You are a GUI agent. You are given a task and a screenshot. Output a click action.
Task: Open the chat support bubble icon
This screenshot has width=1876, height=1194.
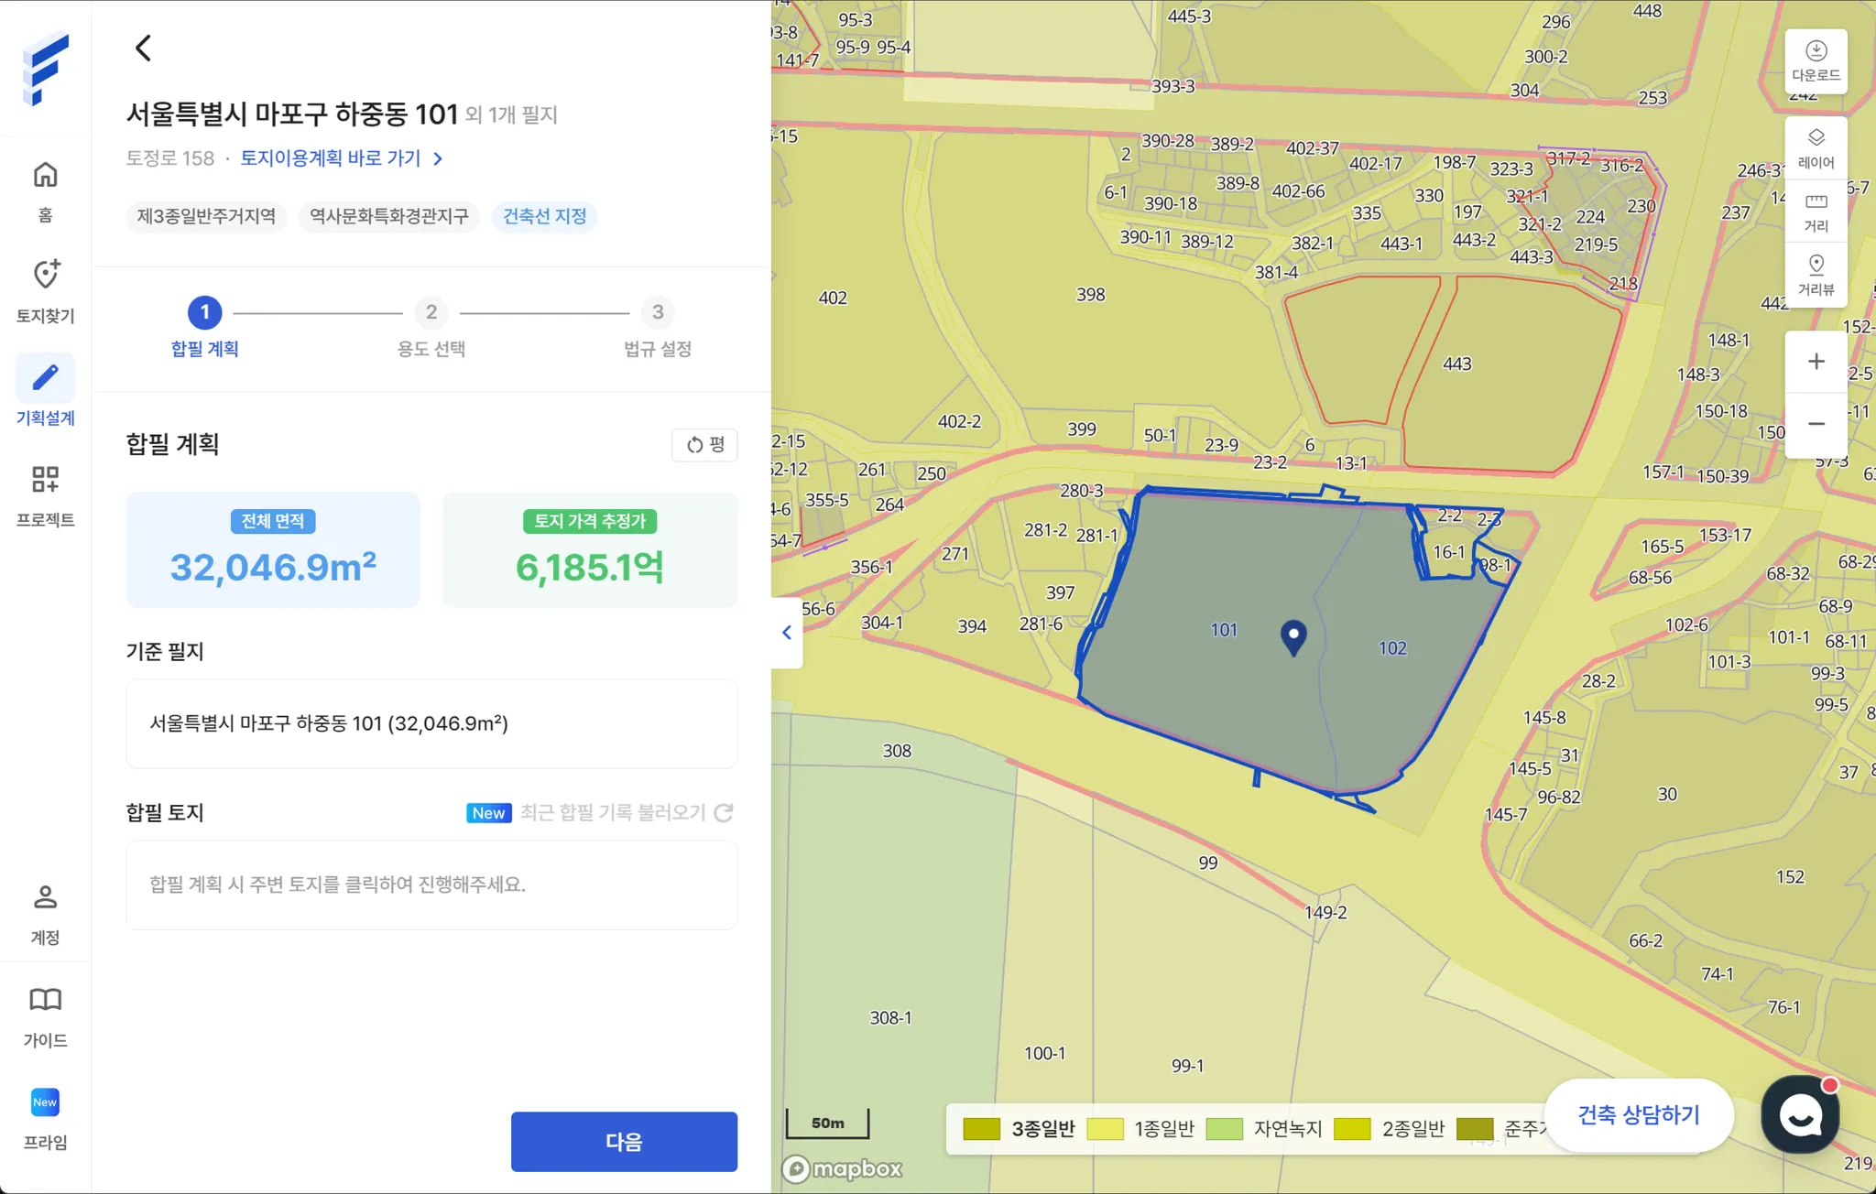coord(1800,1114)
